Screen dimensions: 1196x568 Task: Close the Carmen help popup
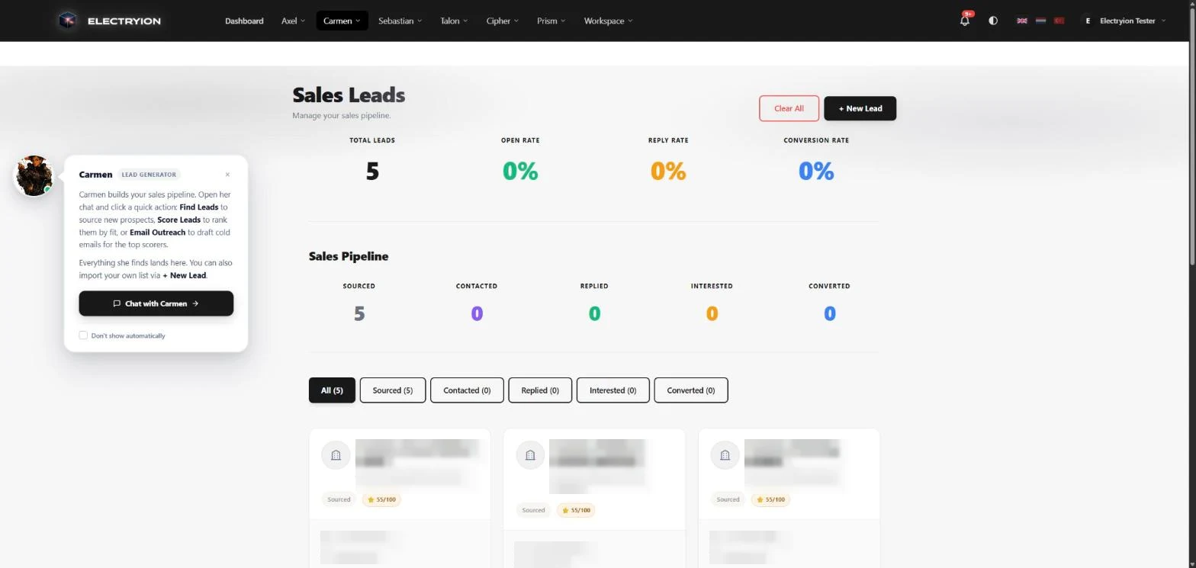click(x=227, y=175)
